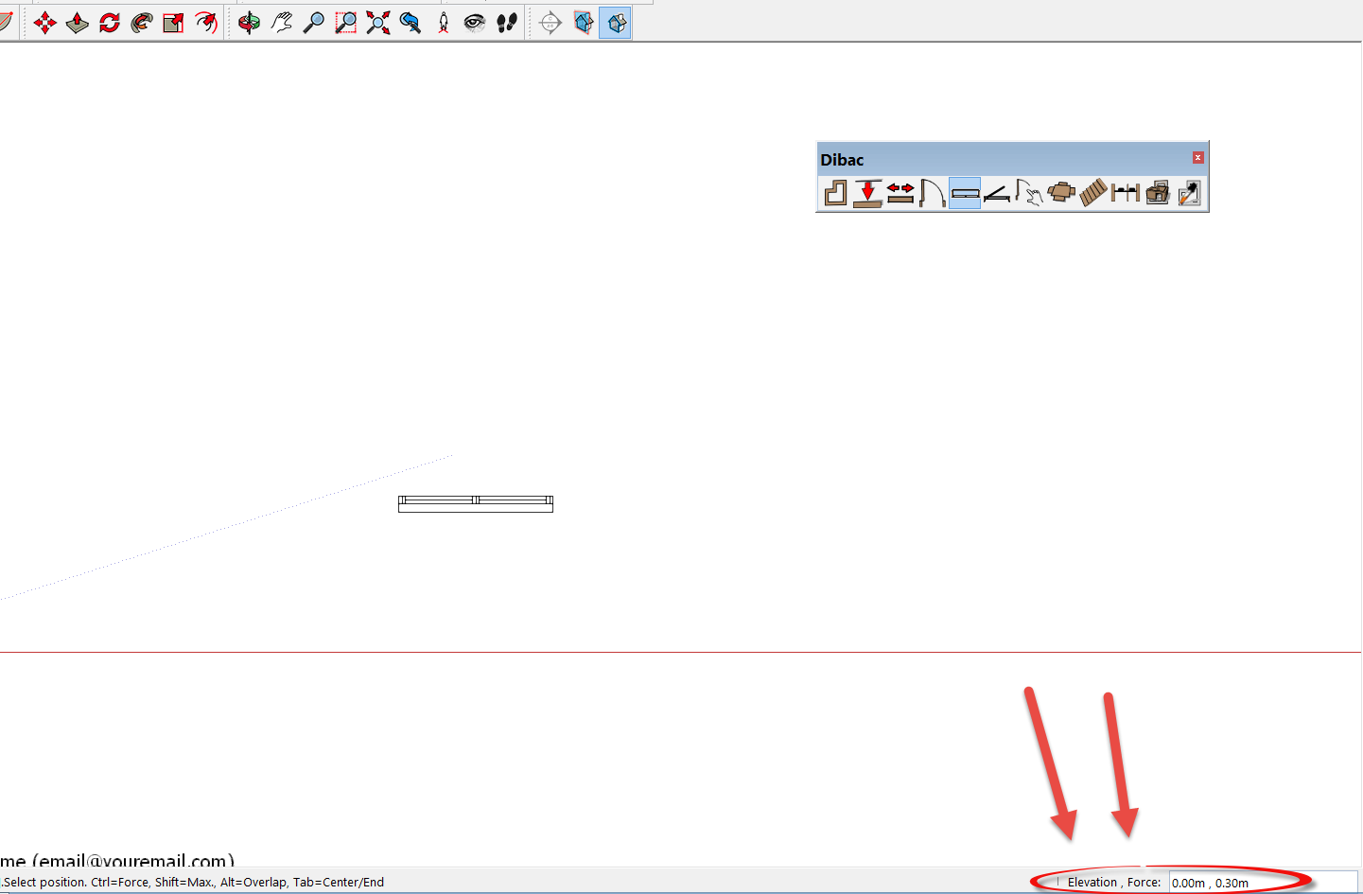Choose the Dibac Door tool
Screen dimensions: 1363x894
932,193
